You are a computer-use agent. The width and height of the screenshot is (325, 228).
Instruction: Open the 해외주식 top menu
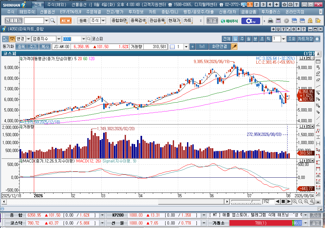coord(27,12)
